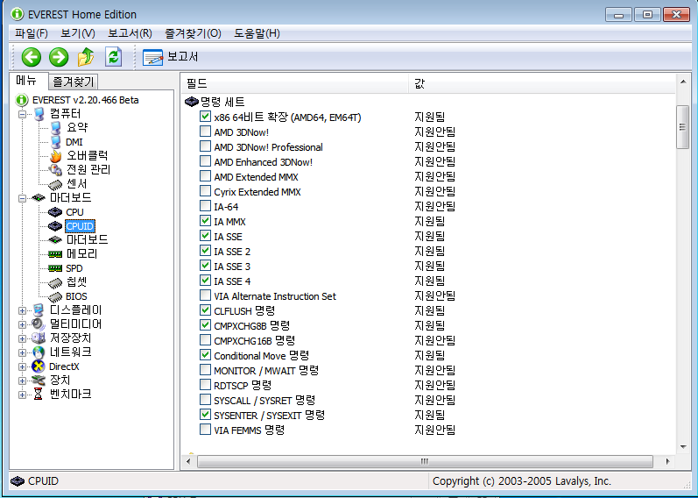Viewport: 698px width, 498px height.
Task: Select the 멀티미디어 multimedia category icon
Action: pyautogui.click(x=39, y=324)
